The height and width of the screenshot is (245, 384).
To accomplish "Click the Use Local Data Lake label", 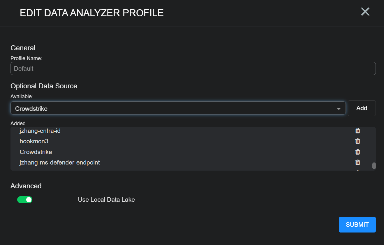I will (x=106, y=200).
